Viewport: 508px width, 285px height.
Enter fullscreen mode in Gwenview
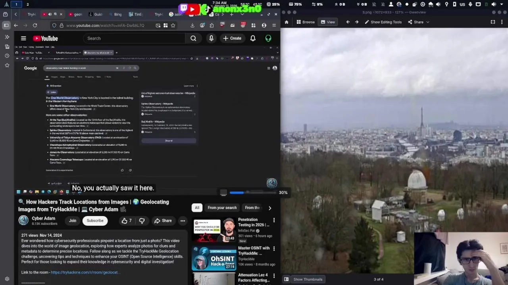(x=493, y=22)
